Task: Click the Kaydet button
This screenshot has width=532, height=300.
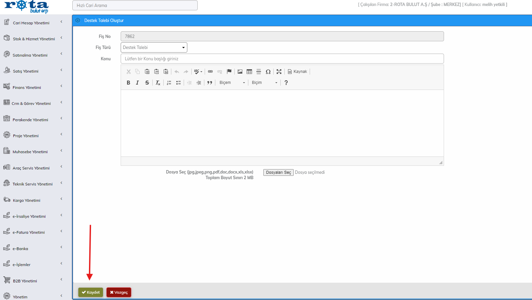Action: pyautogui.click(x=91, y=292)
